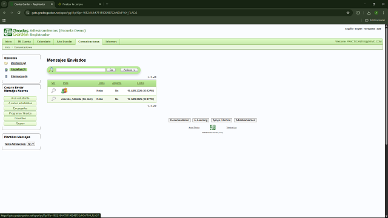
Task: Click the Go search button
Action: [x=111, y=70]
